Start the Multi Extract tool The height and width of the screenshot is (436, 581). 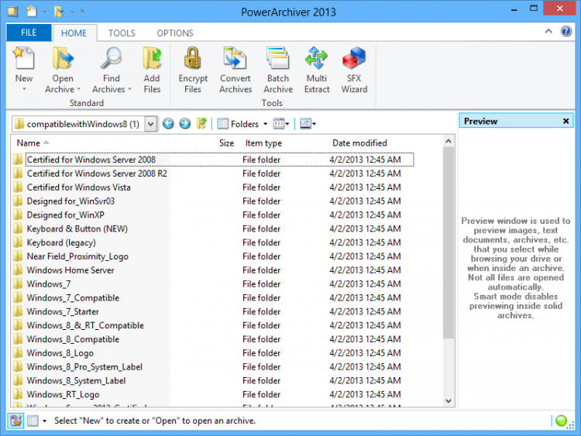pos(316,60)
